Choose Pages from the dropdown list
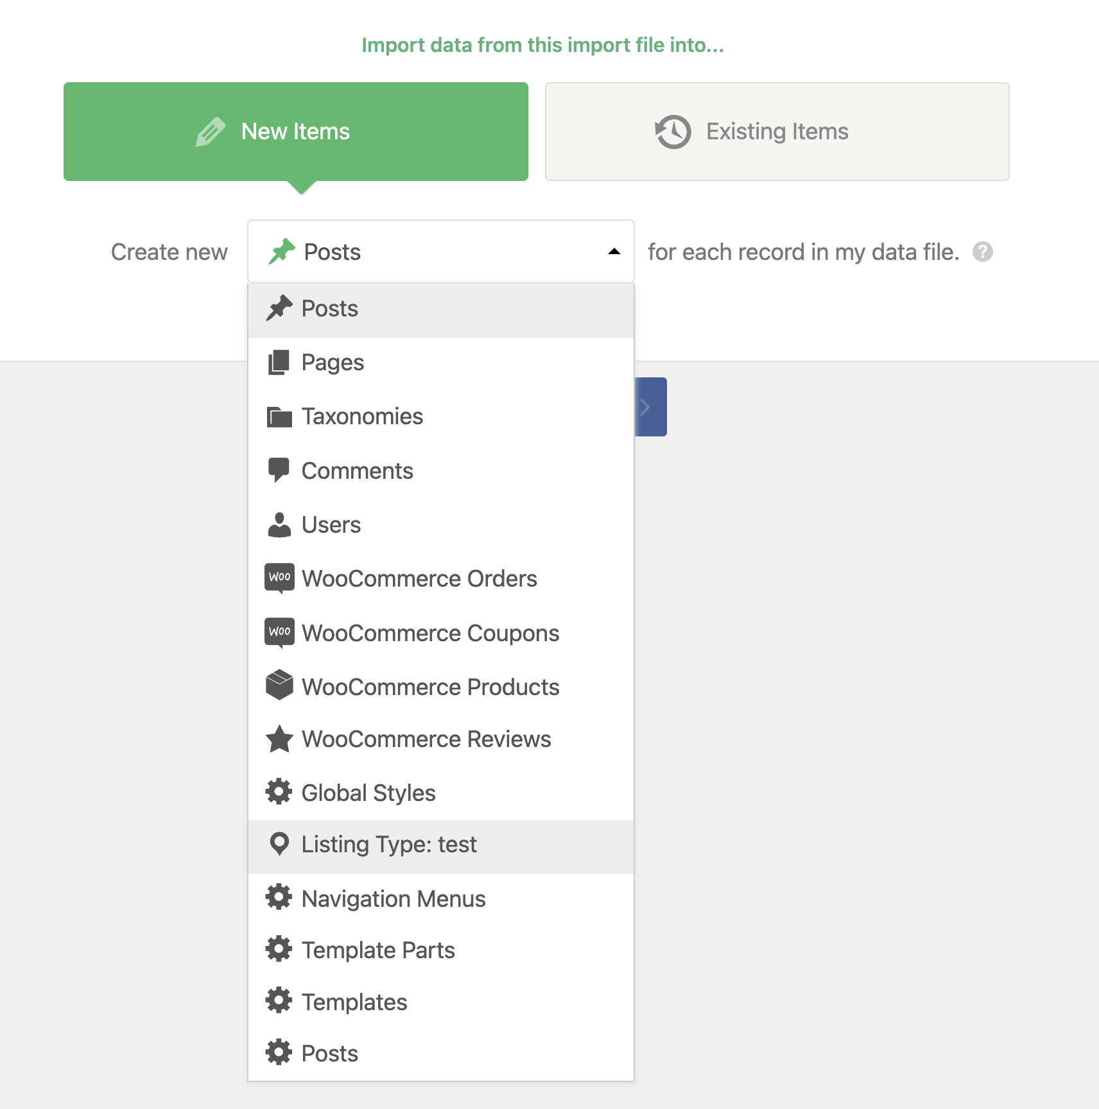 [441, 363]
